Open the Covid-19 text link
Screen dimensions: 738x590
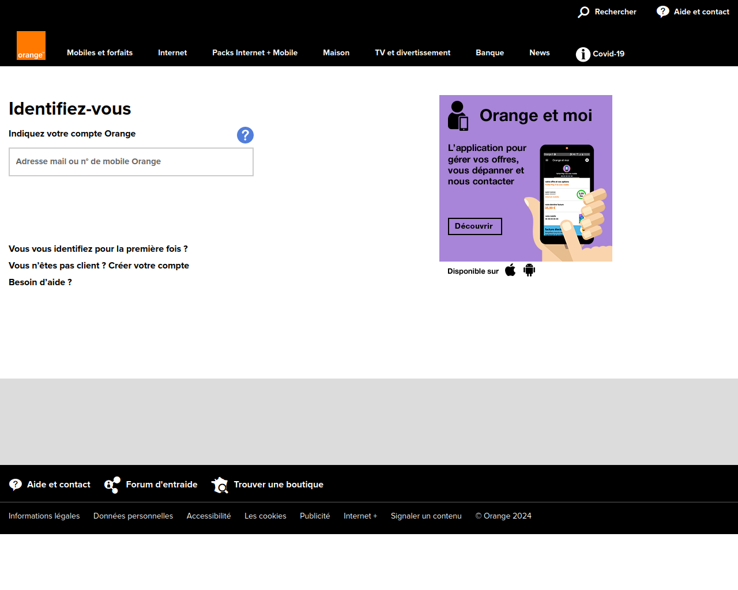coord(609,54)
